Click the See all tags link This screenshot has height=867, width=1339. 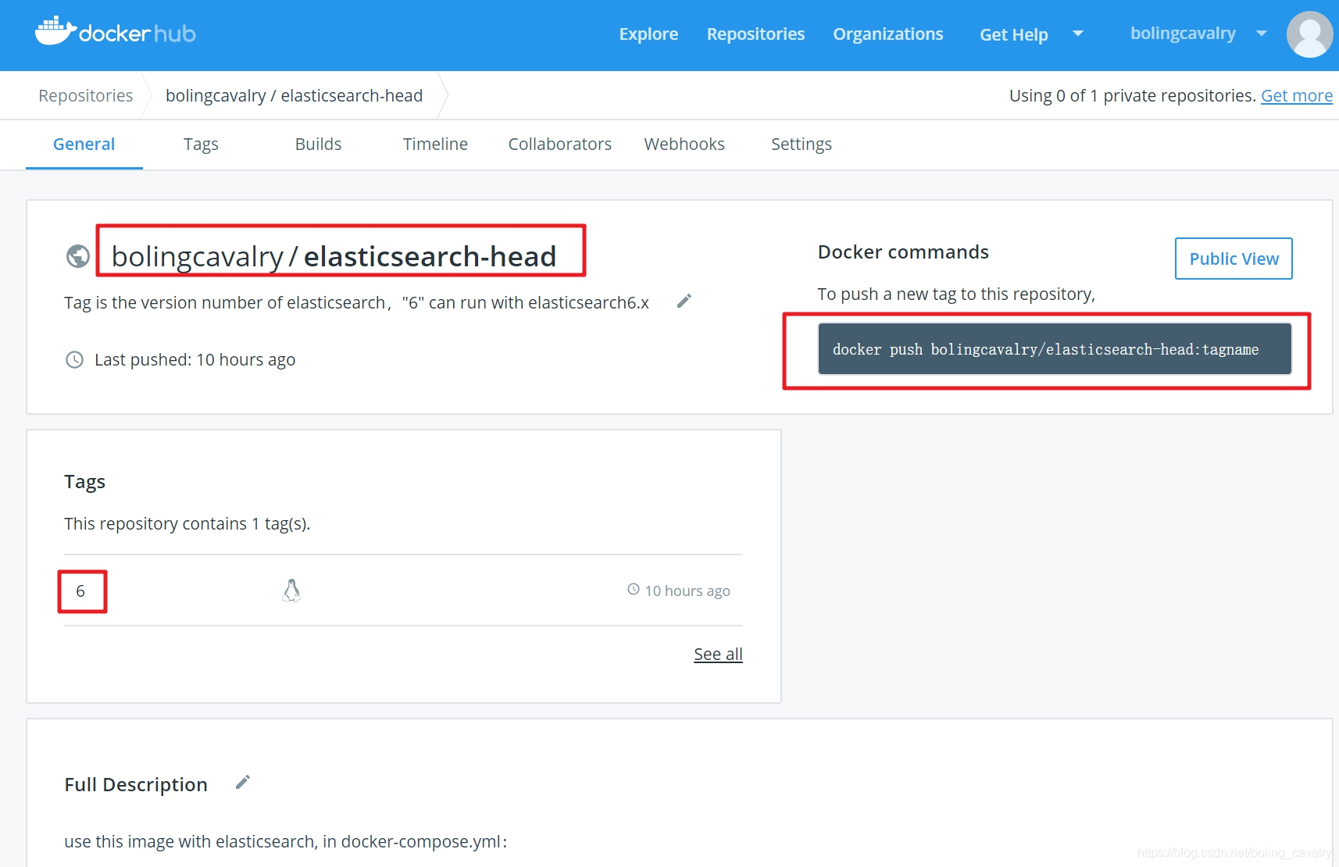(718, 655)
